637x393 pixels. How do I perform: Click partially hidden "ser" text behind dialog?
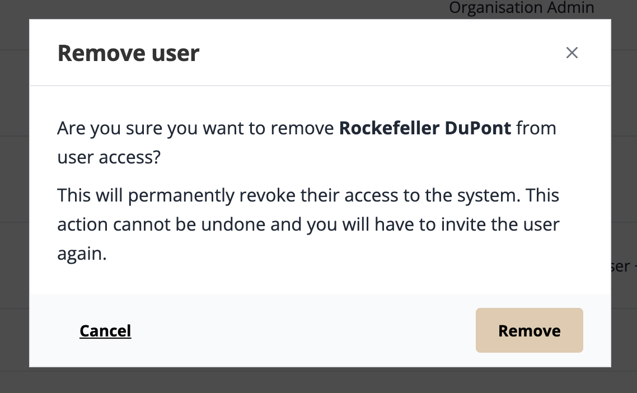[x=620, y=266]
